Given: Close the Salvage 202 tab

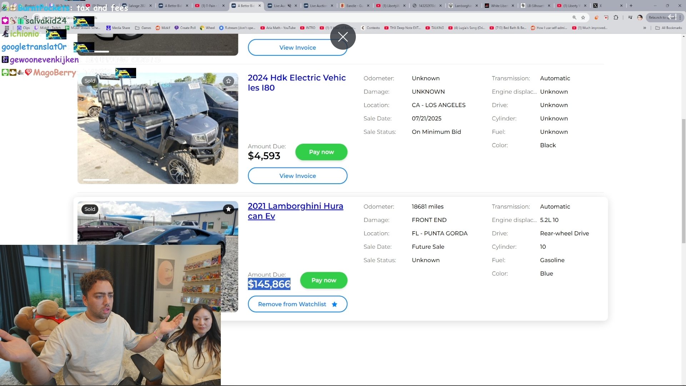Looking at the screenshot, I should [x=150, y=6].
